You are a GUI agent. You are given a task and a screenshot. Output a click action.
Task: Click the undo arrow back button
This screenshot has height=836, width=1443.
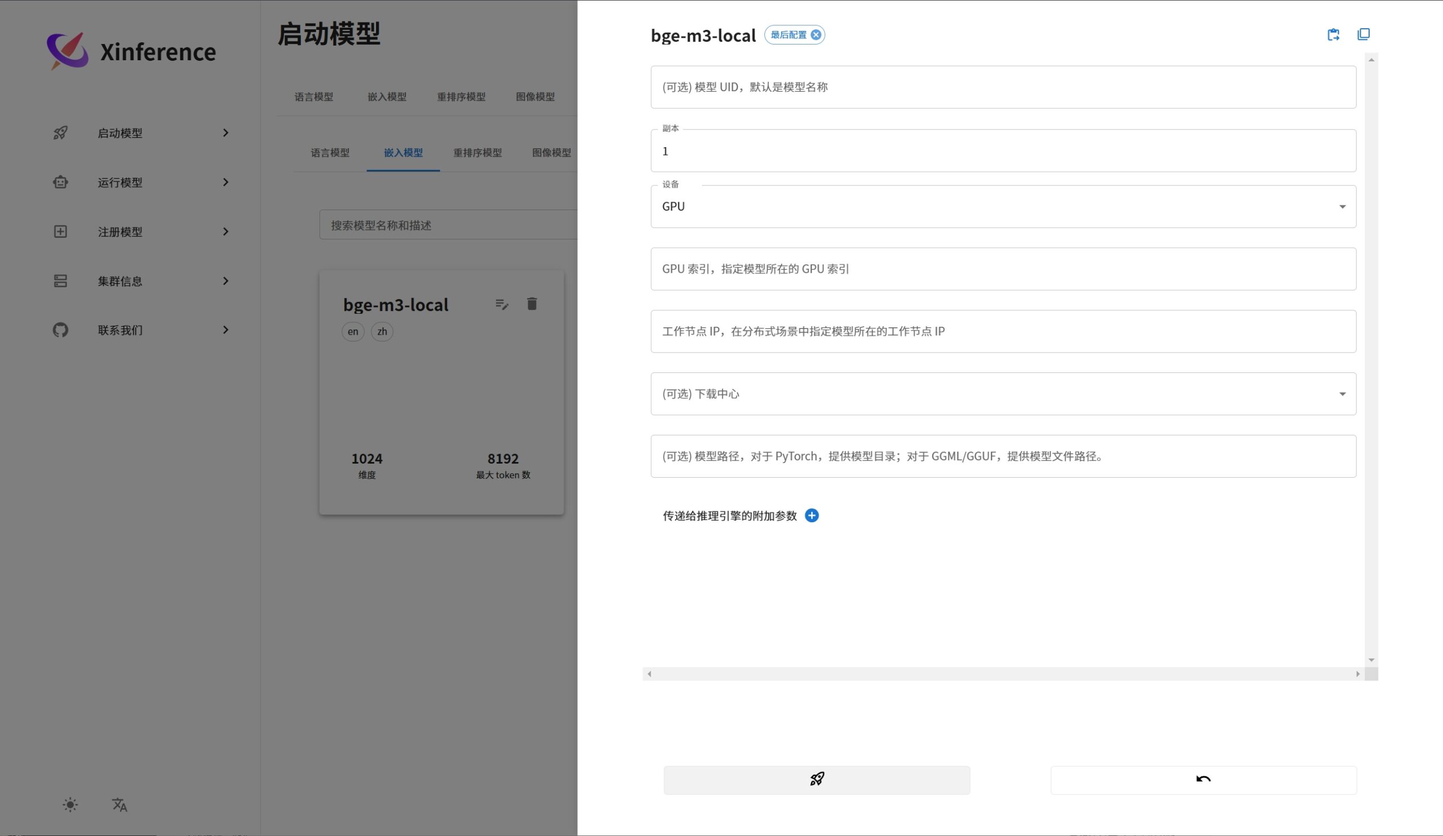(x=1203, y=779)
